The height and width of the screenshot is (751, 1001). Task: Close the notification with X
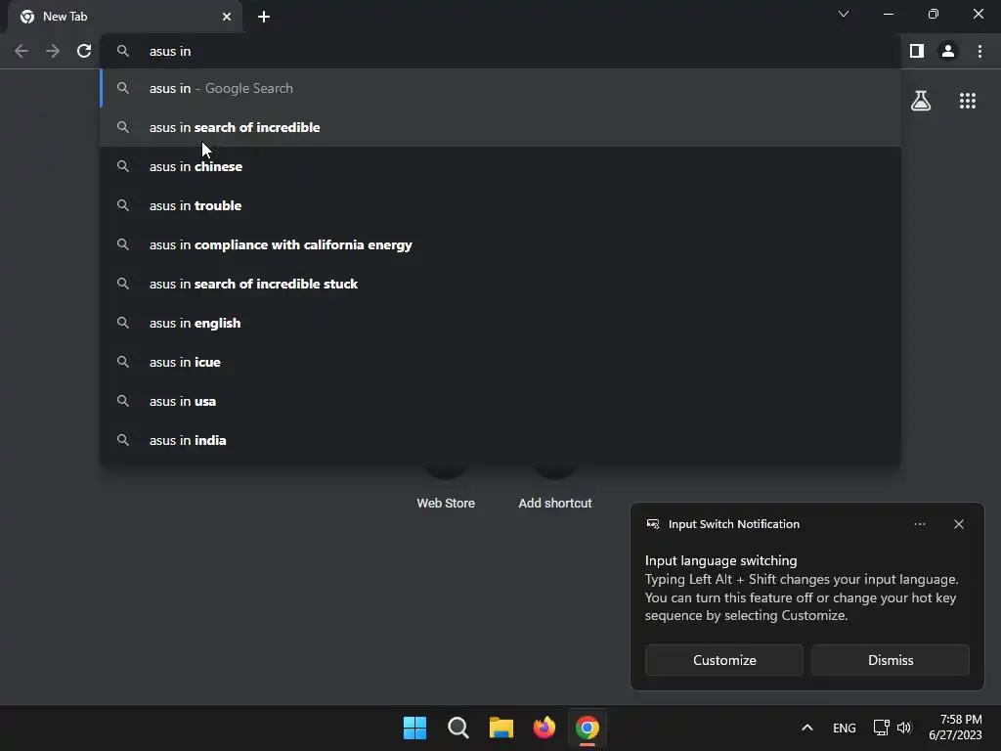[958, 524]
